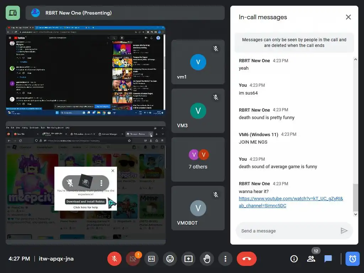Click the 'wanna hear it?' message
This screenshot has width=364, height=273.
click(x=253, y=191)
